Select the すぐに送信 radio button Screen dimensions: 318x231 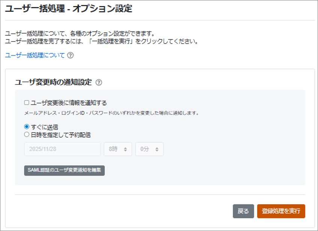[27, 127]
